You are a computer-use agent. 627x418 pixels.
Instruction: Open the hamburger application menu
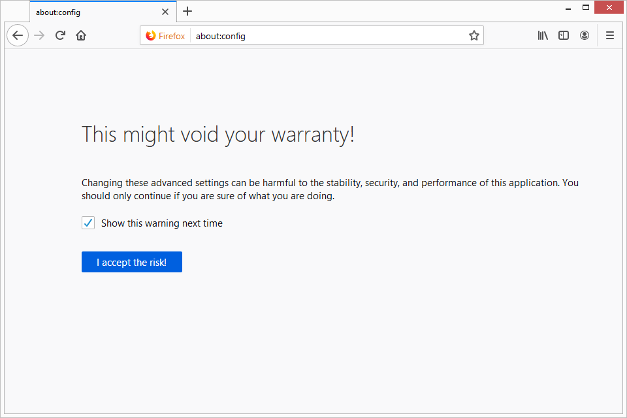(610, 36)
